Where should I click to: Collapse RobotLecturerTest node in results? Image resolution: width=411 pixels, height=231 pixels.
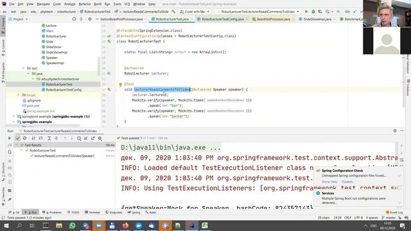pos(21,150)
